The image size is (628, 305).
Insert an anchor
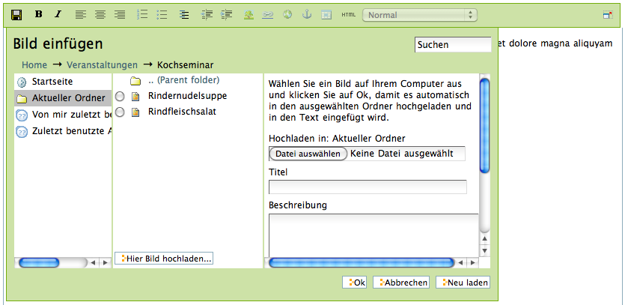[x=307, y=15]
